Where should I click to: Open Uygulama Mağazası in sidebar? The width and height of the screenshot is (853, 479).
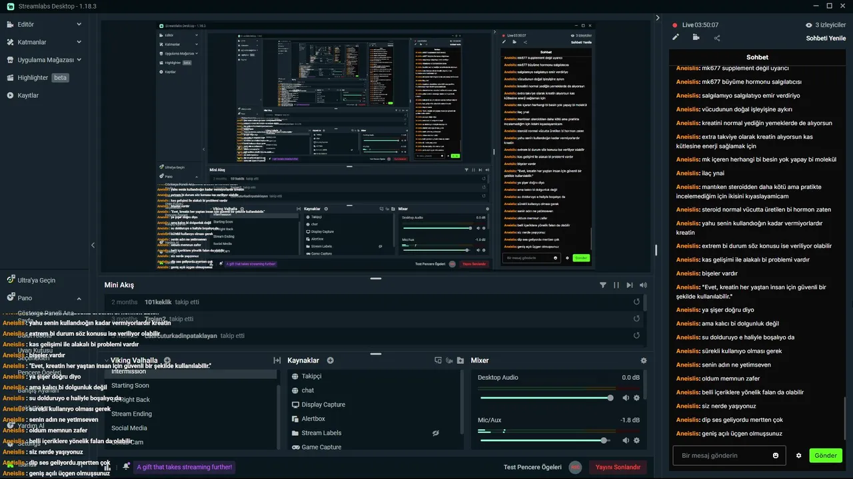click(44, 60)
